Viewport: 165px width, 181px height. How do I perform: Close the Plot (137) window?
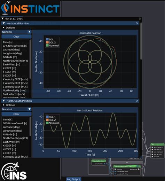[x=140, y=18]
